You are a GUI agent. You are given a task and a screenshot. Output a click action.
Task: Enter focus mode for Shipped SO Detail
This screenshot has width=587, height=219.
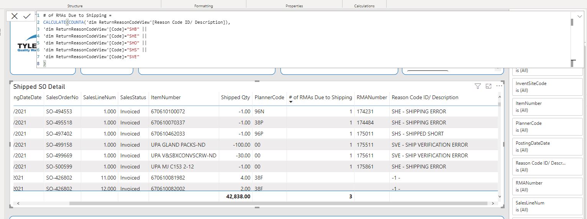[489, 86]
